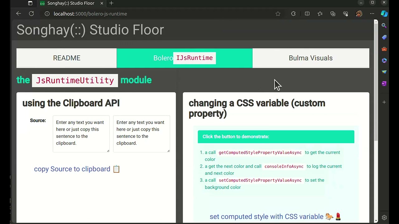Image resolution: width=399 pixels, height=224 pixels.
Task: Open the sidebar Search magnifier icon
Action: click(384, 26)
